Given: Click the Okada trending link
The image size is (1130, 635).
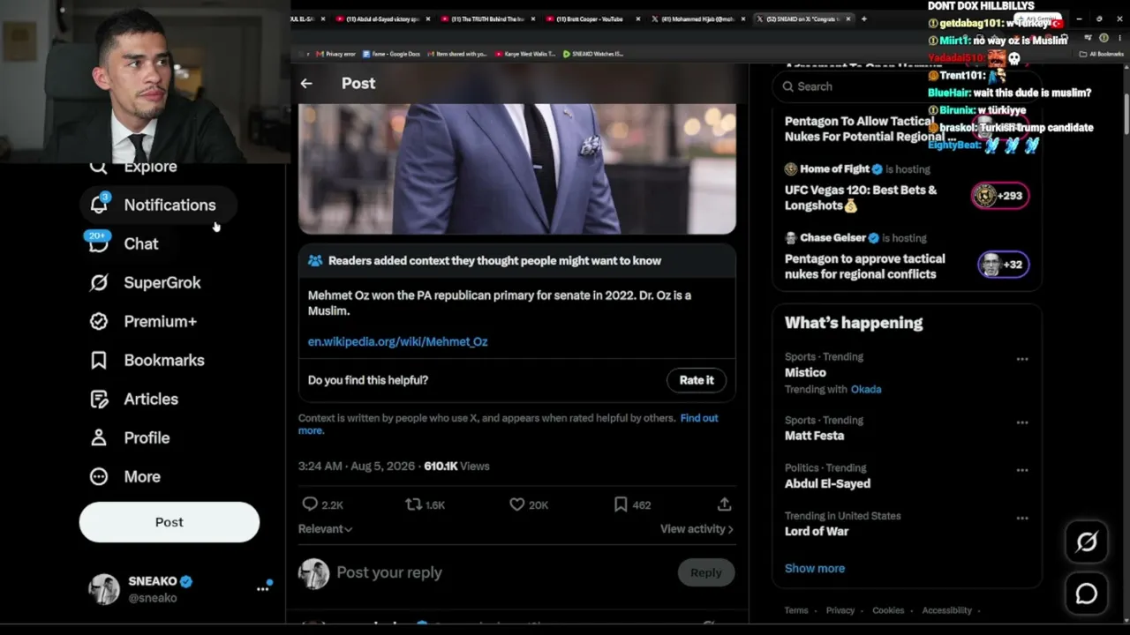Looking at the screenshot, I should pyautogui.click(x=866, y=389).
